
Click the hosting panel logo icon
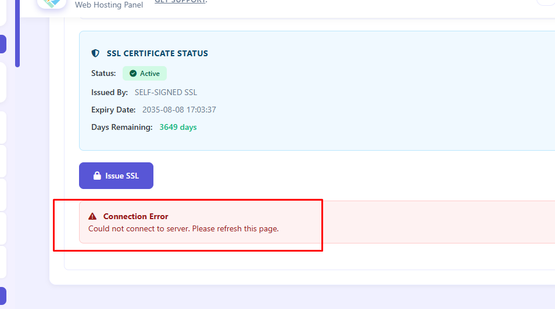pos(52,3)
